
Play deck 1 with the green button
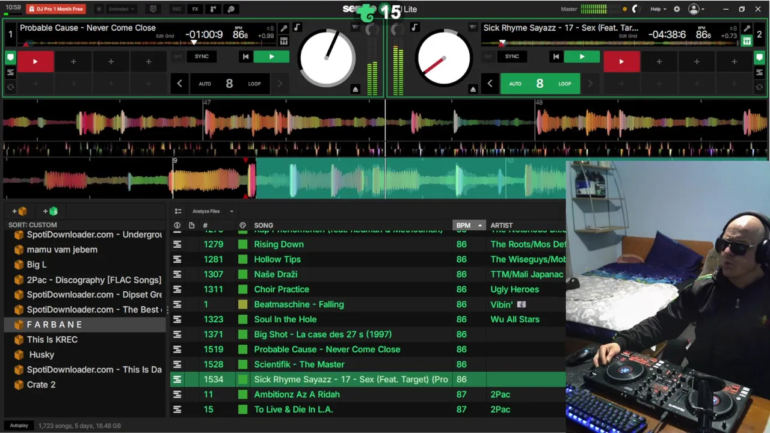pos(271,57)
